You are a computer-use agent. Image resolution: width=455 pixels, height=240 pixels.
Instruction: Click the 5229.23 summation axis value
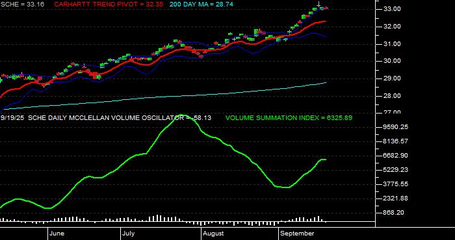click(x=395, y=170)
